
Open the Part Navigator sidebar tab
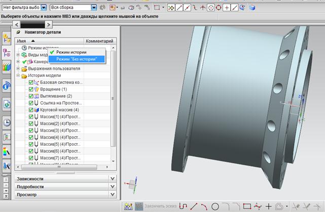tap(7, 52)
